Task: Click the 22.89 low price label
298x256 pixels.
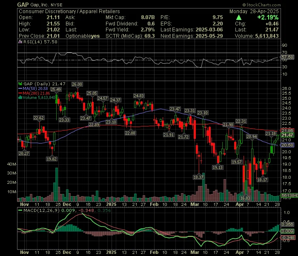Action: [x=94, y=124]
